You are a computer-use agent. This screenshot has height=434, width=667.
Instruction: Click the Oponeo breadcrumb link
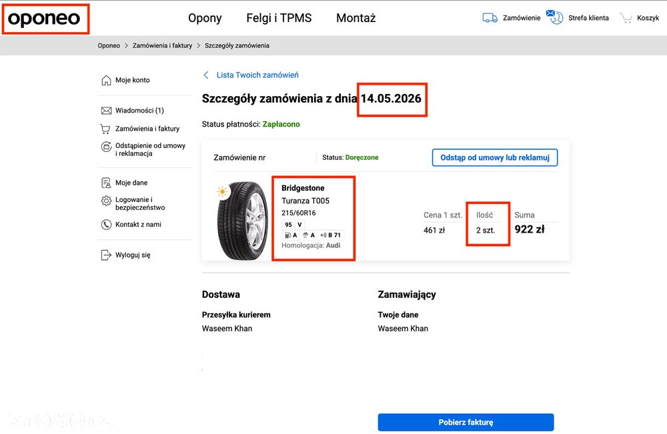(109, 45)
